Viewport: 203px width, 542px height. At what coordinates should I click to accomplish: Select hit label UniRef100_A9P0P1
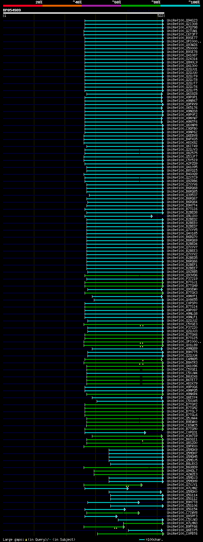[x=182, y=97]
